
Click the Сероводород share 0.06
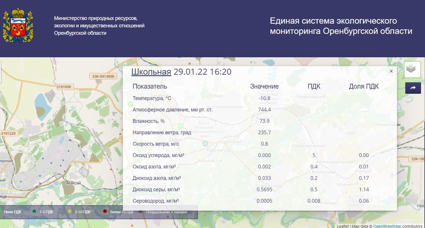pyautogui.click(x=364, y=200)
